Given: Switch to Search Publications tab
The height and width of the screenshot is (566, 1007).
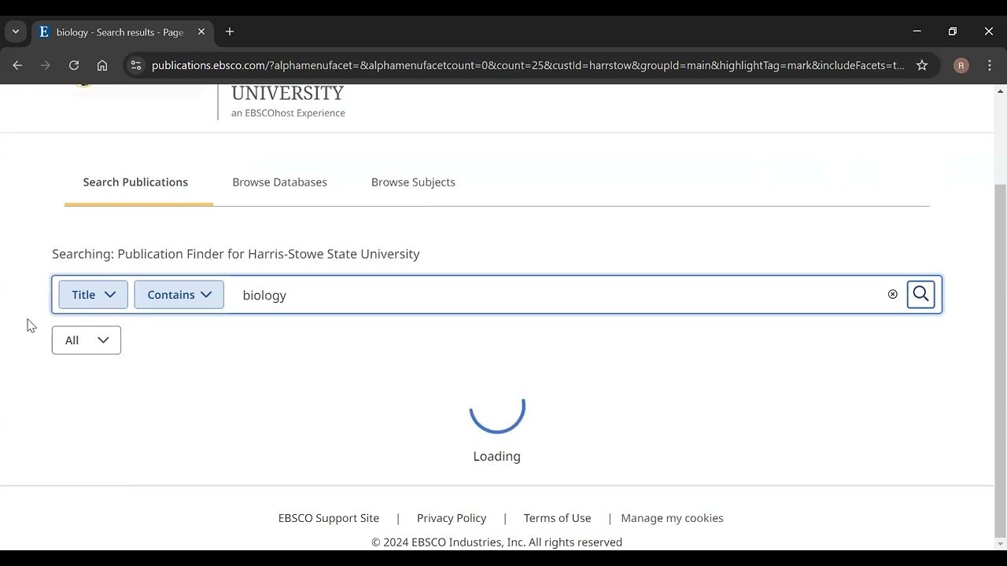Looking at the screenshot, I should 135,182.
